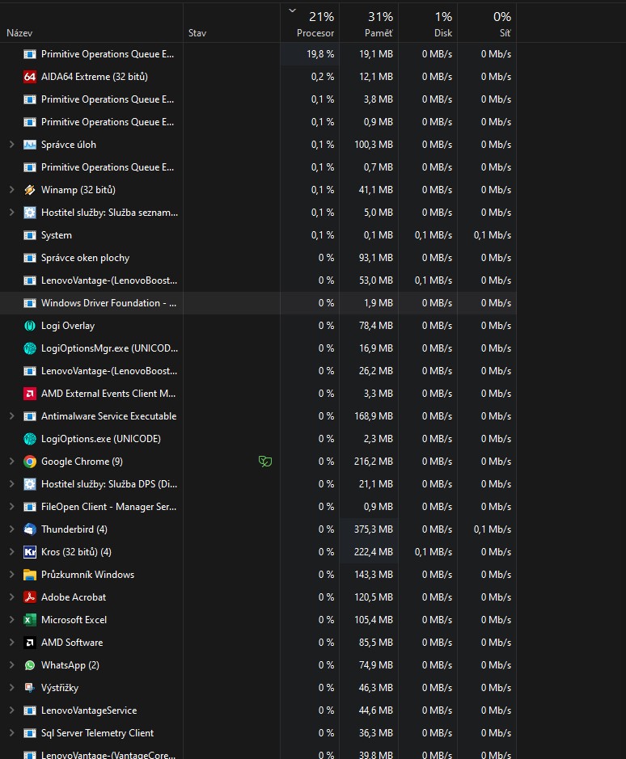This screenshot has width=626, height=759.
Task: Click the Google Chrome process icon
Action: (x=30, y=462)
